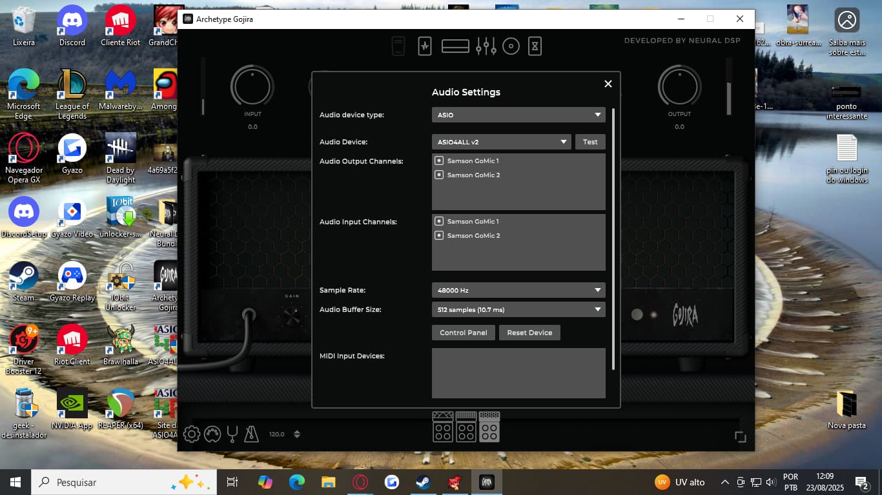Open the pre-effects pedal section icon

point(425,46)
